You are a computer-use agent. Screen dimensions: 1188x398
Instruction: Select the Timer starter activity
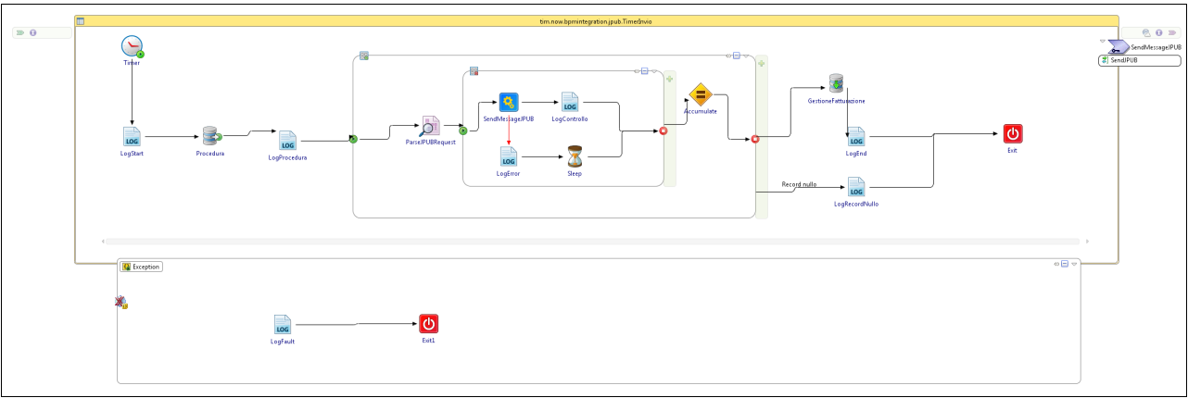pos(132,45)
